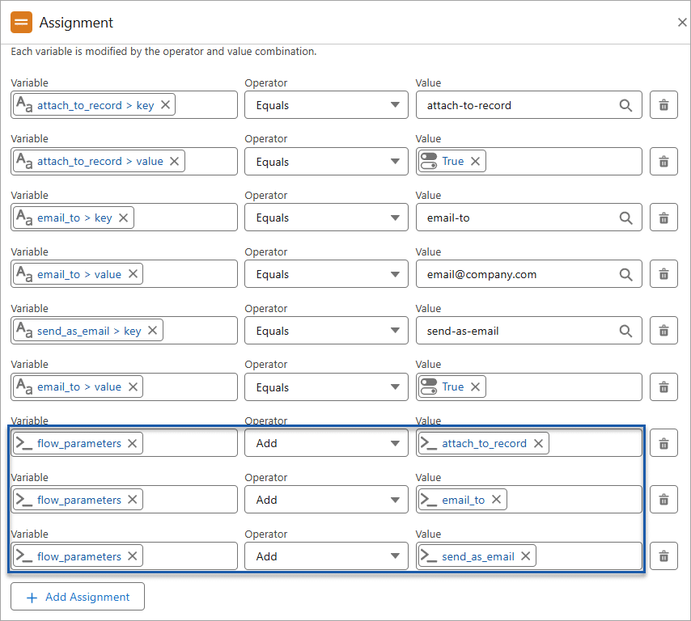
Task: Delete the attach-to-record key assignment row
Action: pos(663,104)
